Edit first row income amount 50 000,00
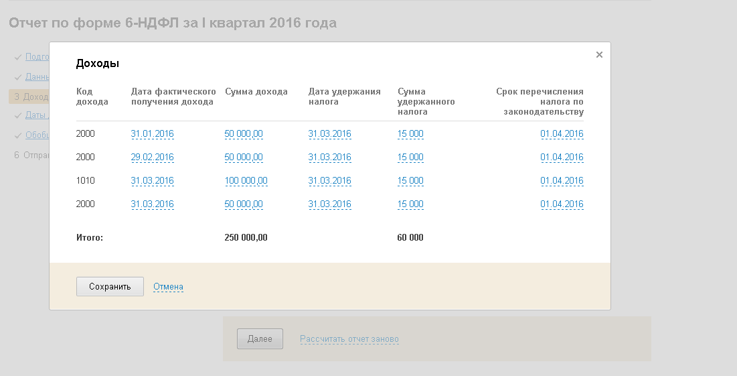The image size is (737, 376). point(244,134)
